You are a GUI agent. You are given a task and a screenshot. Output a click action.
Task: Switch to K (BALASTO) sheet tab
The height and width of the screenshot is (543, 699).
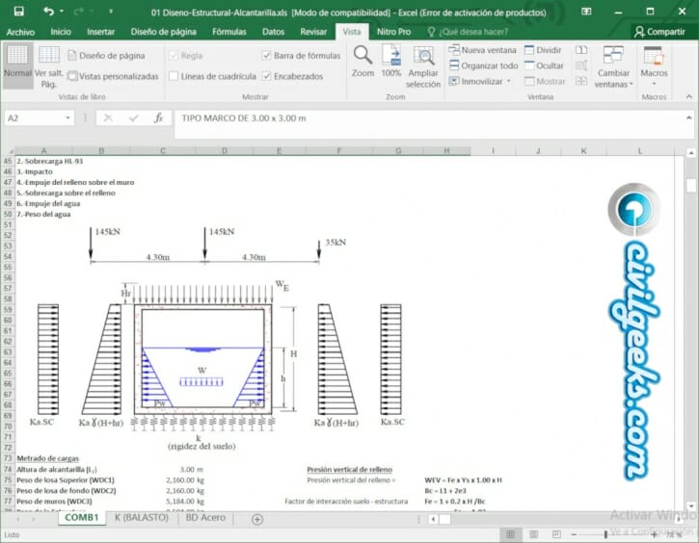[142, 518]
